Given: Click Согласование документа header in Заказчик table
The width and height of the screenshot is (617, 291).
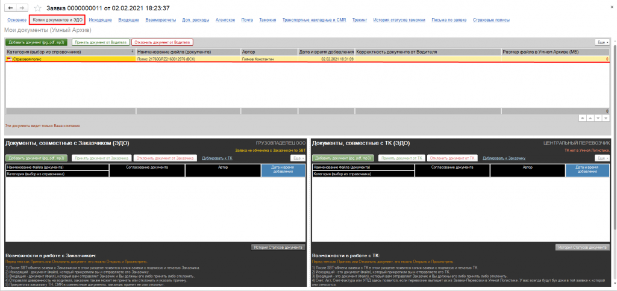Looking at the screenshot, I should pyautogui.click(x=147, y=170).
